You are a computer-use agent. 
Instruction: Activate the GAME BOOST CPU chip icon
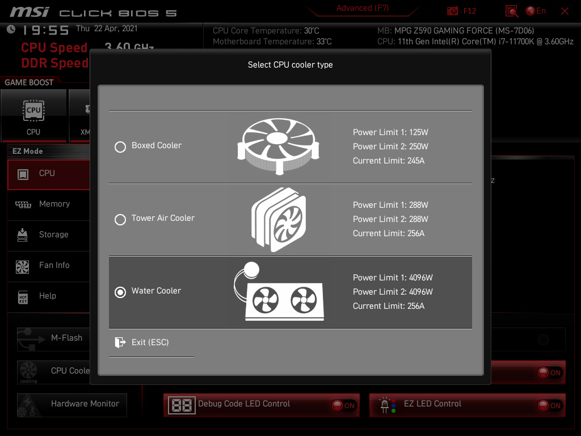33,110
